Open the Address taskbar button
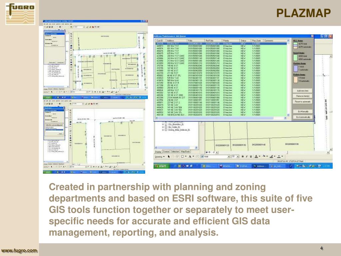The image size is (341, 256). (260, 166)
